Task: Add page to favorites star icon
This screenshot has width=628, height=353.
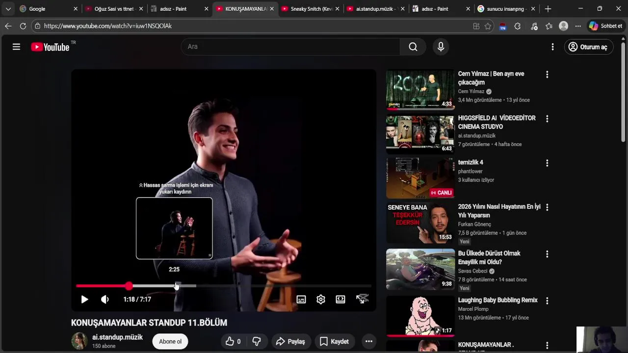Action: (488, 26)
